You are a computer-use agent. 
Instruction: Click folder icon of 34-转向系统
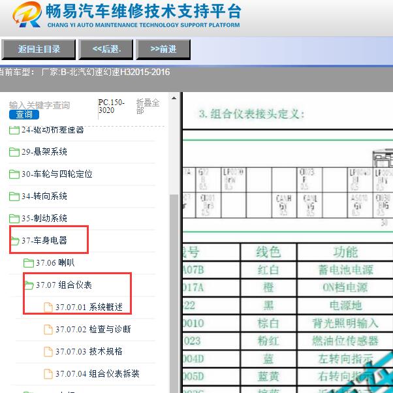click(x=14, y=196)
